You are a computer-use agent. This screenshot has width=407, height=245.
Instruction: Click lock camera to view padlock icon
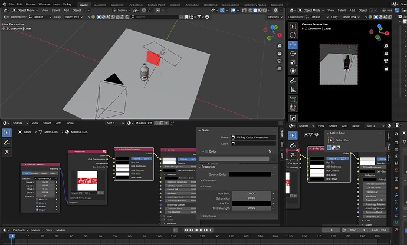(x=386, y=68)
